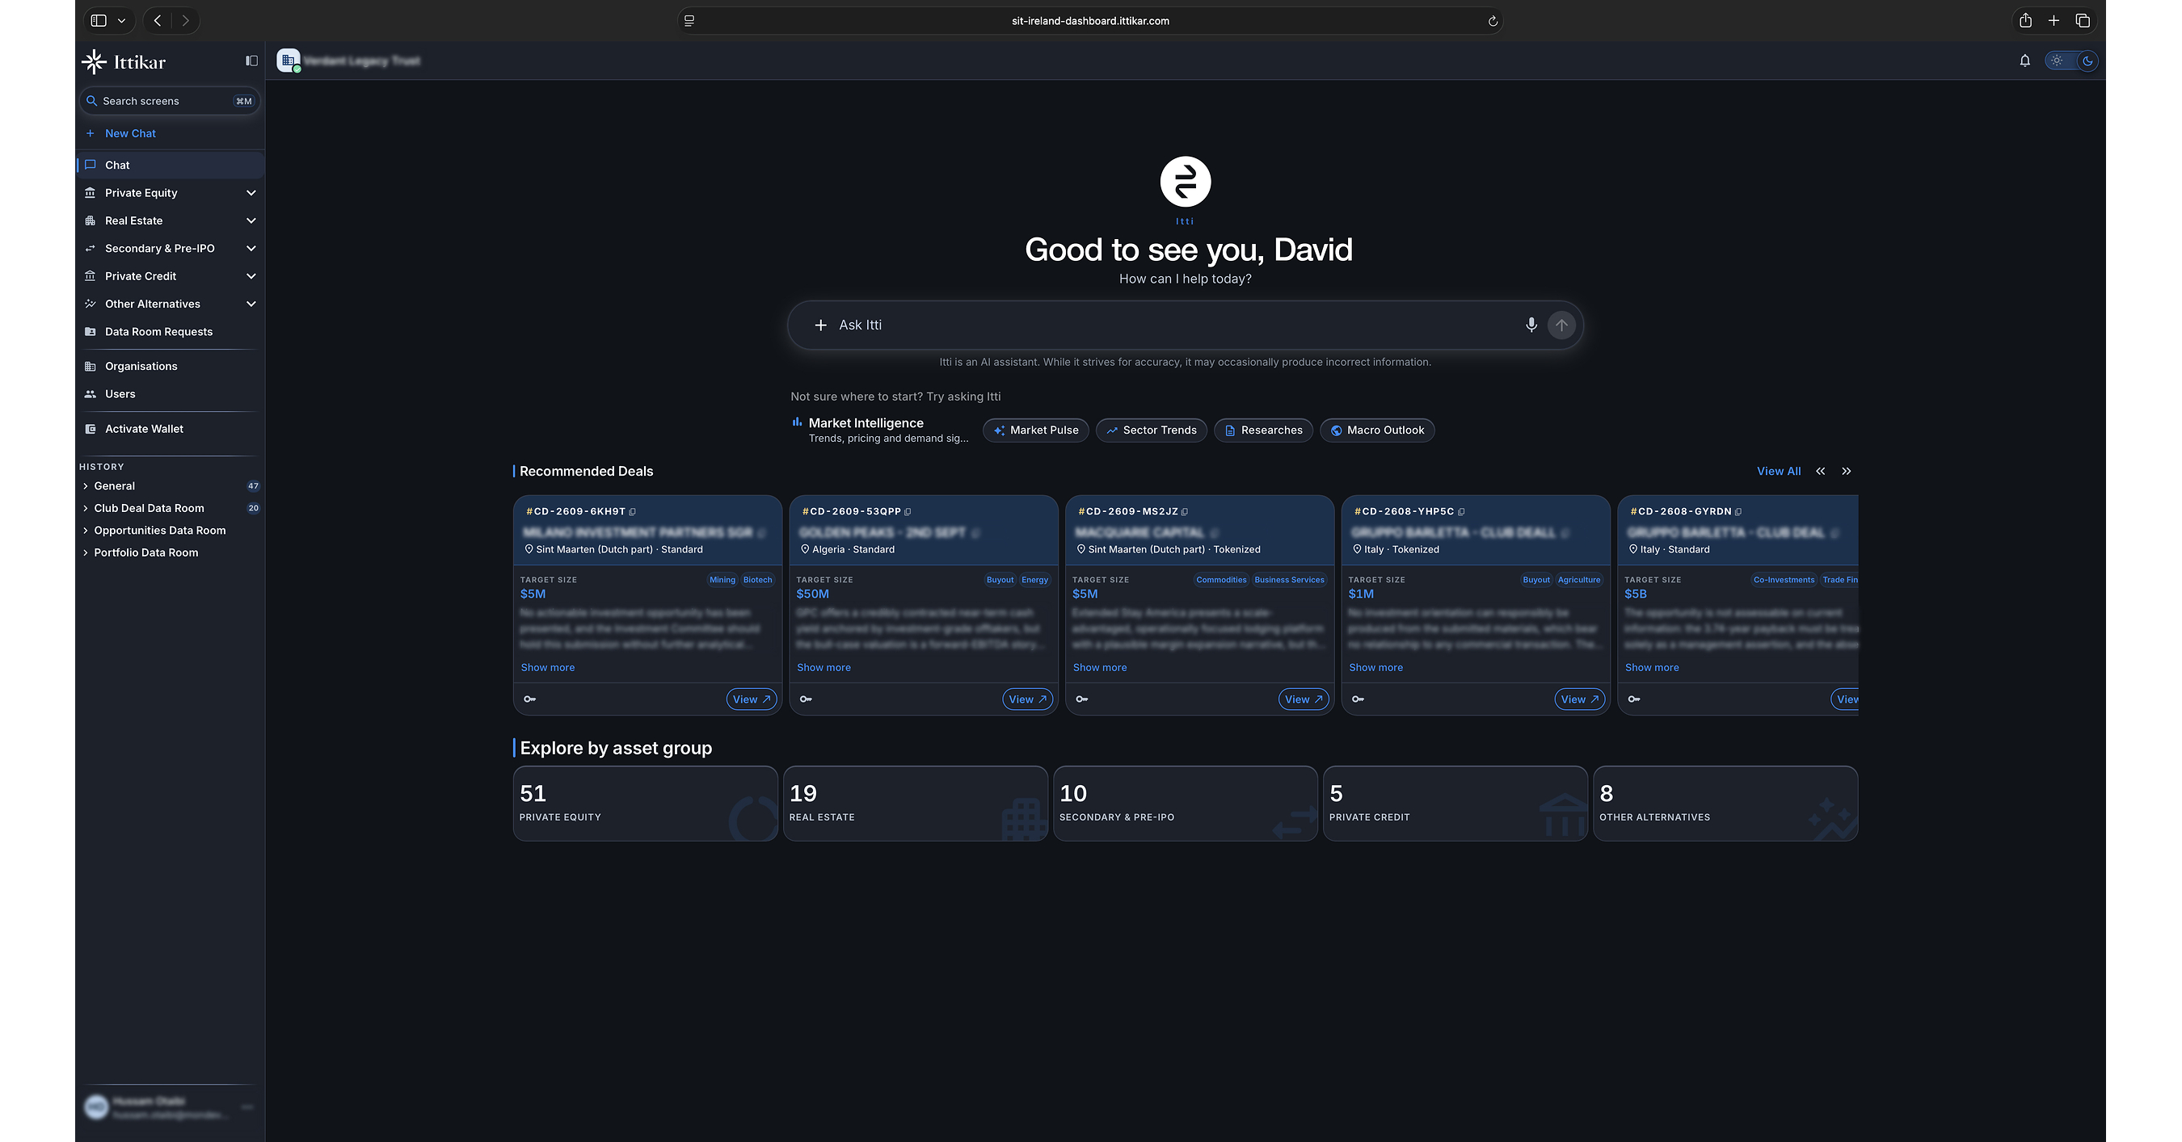This screenshot has width=2182, height=1142.
Task: Click the microphone icon in Ask Itti box
Action: click(x=1531, y=325)
